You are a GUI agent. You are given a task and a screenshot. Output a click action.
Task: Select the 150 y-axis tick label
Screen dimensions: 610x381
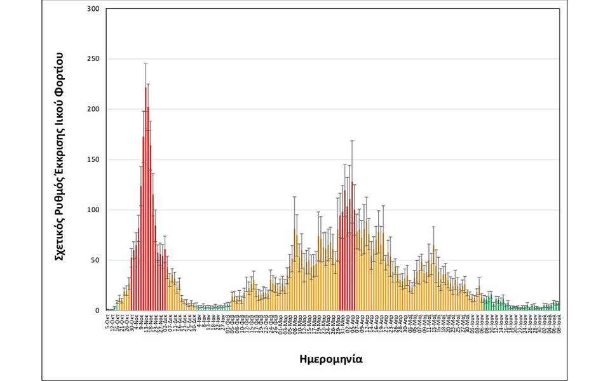pos(92,160)
